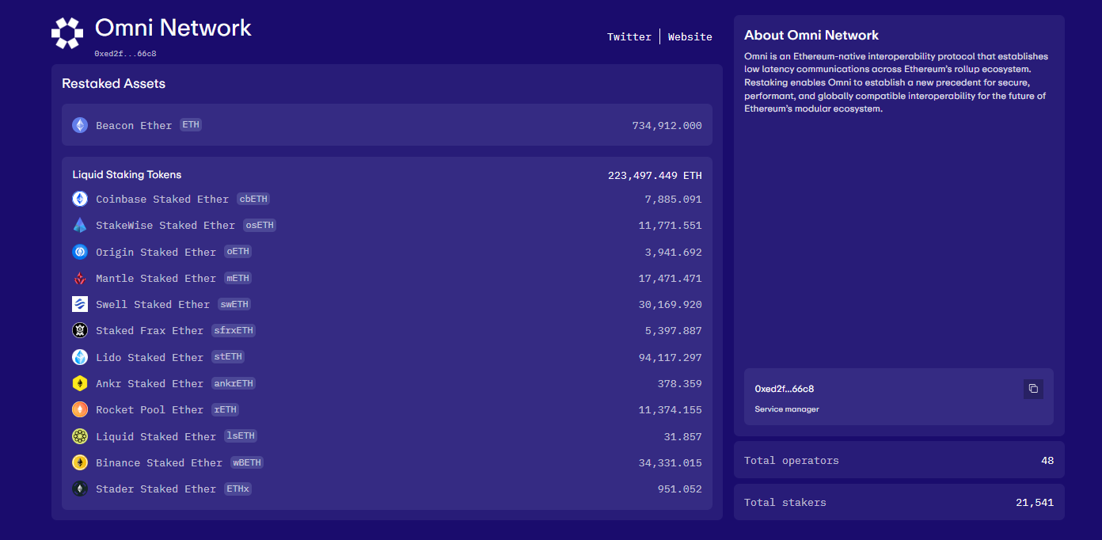Click the StakeWise Staked Ether icon
The height and width of the screenshot is (540, 1102).
coord(80,225)
